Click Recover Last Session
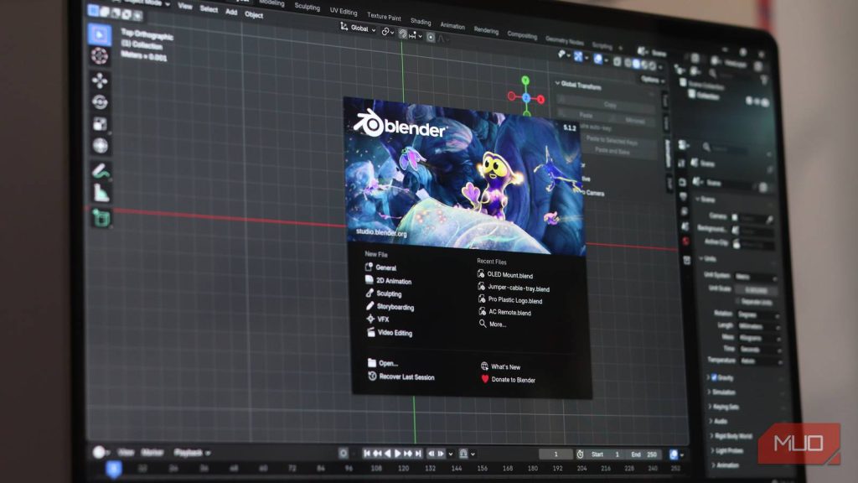Screen dimensions: 858x483 [401, 377]
